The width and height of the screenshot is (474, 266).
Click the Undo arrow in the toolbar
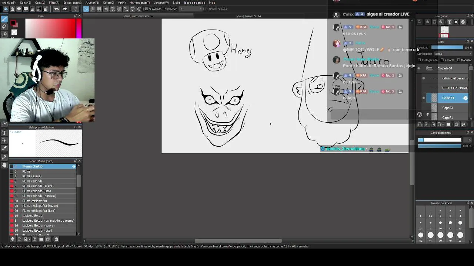56,9
